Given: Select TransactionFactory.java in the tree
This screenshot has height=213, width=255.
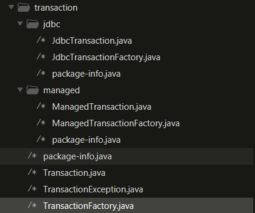Looking at the screenshot, I should click(126, 205).
